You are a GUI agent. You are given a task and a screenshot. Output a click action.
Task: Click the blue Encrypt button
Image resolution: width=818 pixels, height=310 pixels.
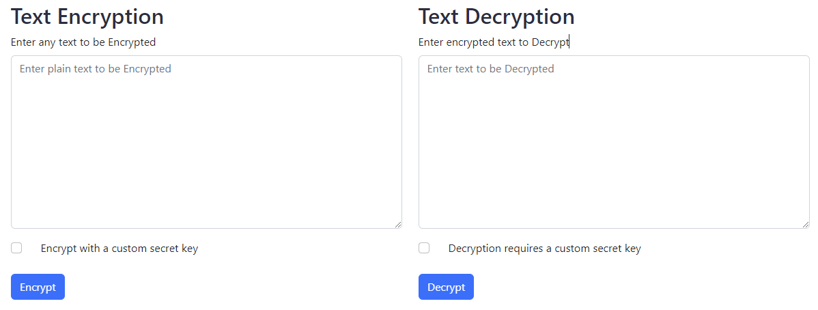point(38,287)
